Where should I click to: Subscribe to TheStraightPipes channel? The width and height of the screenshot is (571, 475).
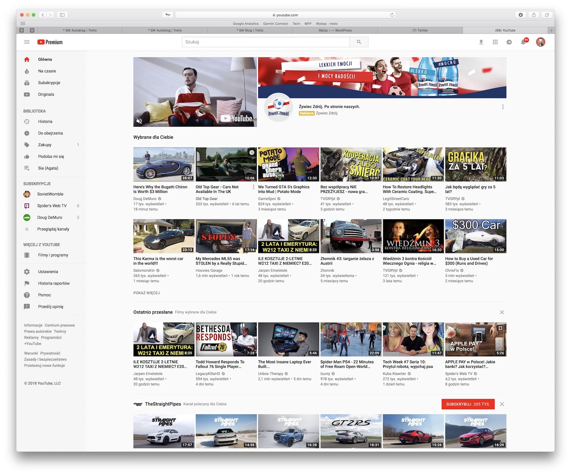coord(468,404)
